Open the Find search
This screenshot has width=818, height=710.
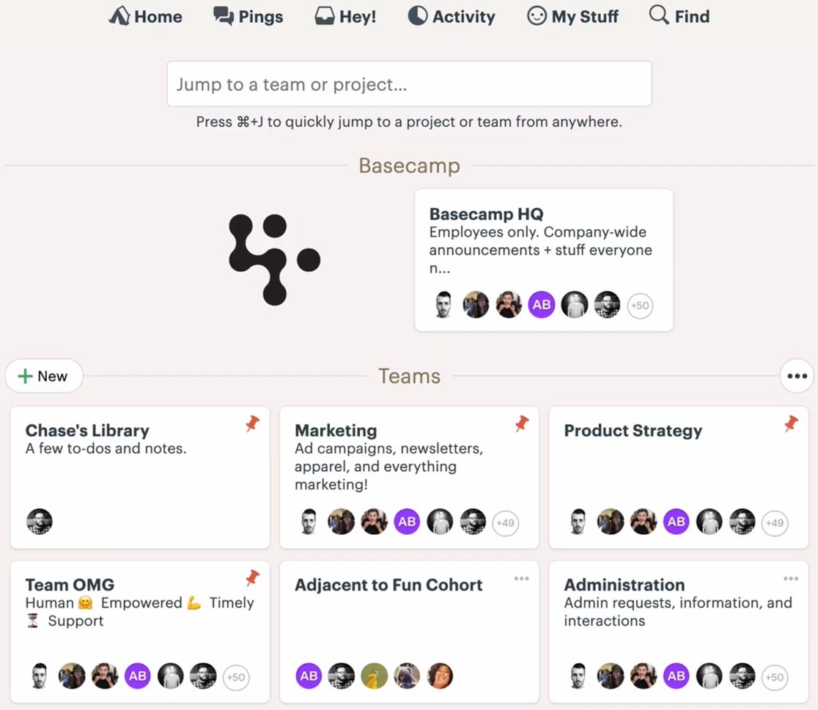pos(679,16)
